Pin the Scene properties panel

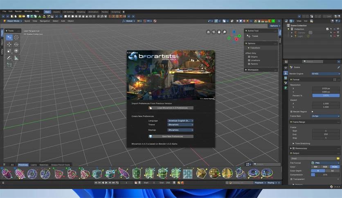tap(338, 67)
